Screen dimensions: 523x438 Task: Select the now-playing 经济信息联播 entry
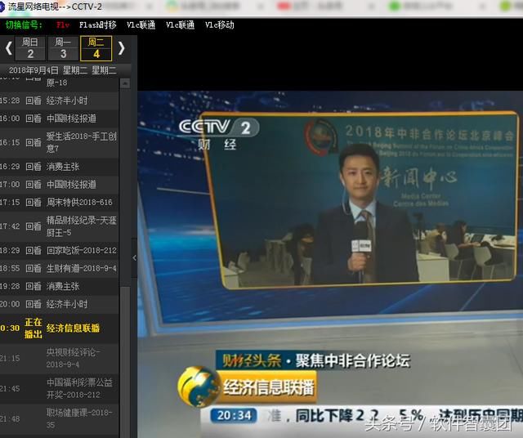click(x=73, y=328)
